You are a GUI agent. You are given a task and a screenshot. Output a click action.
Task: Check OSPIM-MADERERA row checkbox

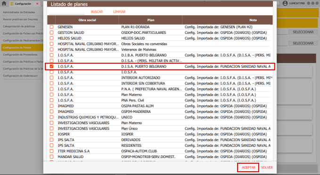tap(51, 111)
